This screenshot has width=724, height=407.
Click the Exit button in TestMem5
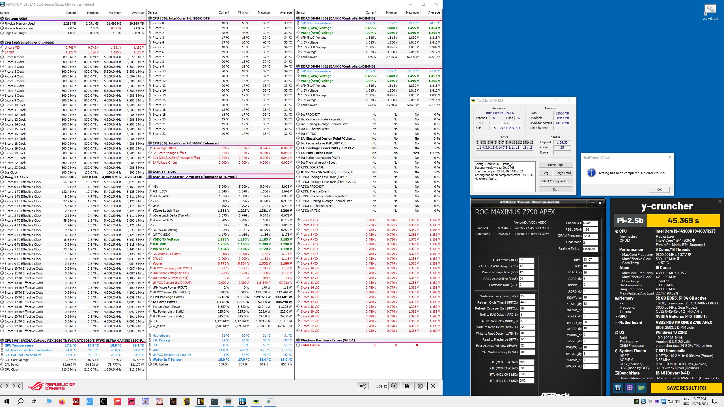click(x=556, y=189)
